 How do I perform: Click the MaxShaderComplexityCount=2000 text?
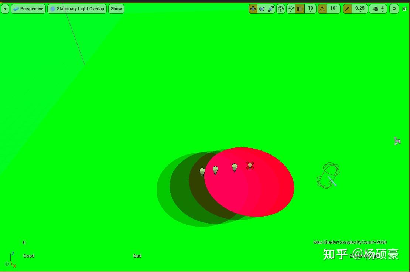350,242
